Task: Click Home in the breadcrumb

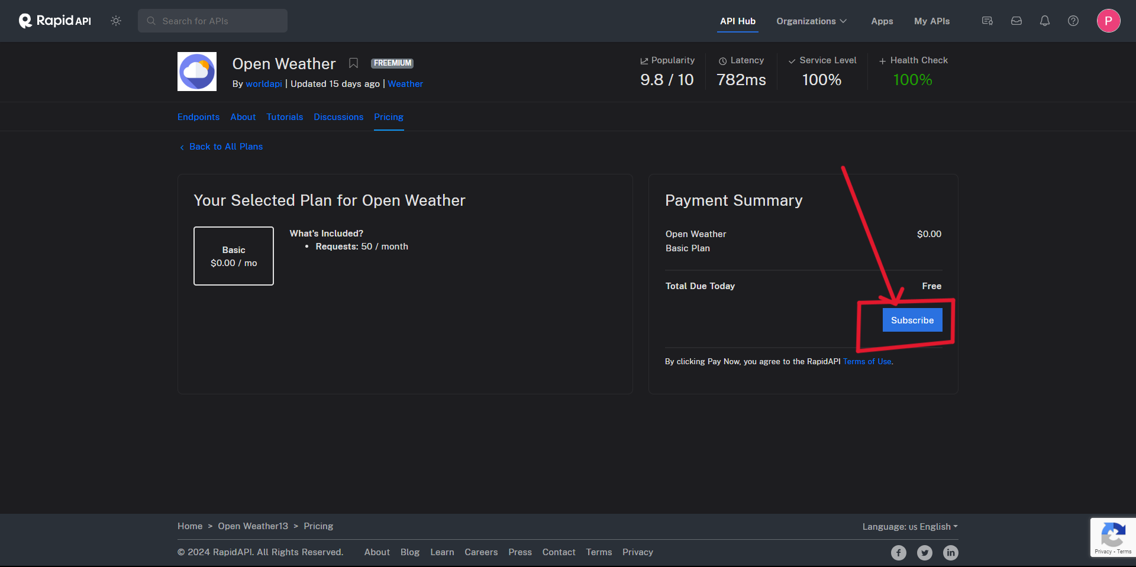Action: click(190, 526)
